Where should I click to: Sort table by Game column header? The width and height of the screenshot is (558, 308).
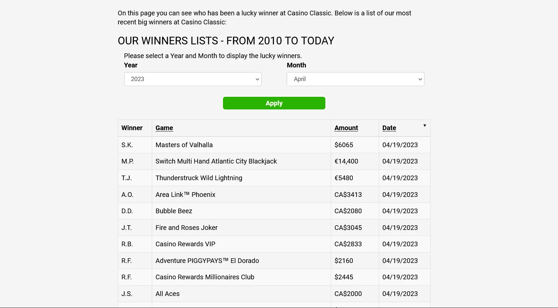point(164,128)
